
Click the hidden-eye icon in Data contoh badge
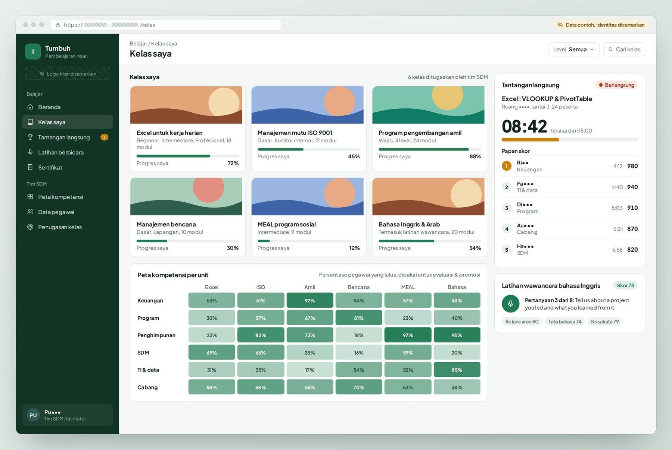[x=560, y=25]
